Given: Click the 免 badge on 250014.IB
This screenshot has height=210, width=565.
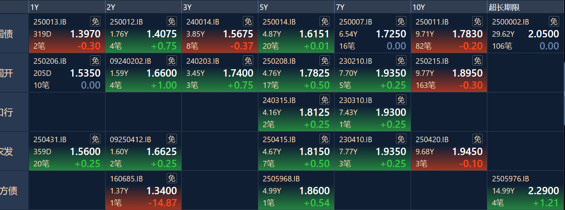Looking at the screenshot, I should pyautogui.click(x=324, y=22).
